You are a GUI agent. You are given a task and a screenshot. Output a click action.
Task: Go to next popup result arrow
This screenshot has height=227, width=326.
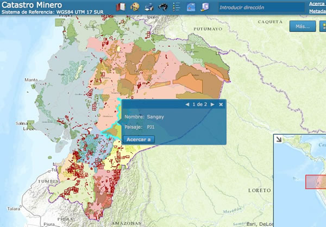click(x=212, y=104)
